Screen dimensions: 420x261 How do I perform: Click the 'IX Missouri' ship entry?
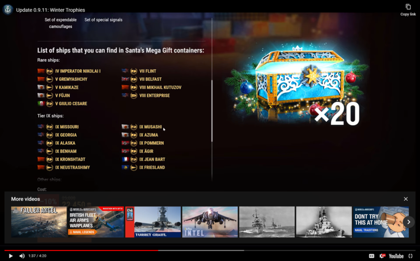pos(58,127)
